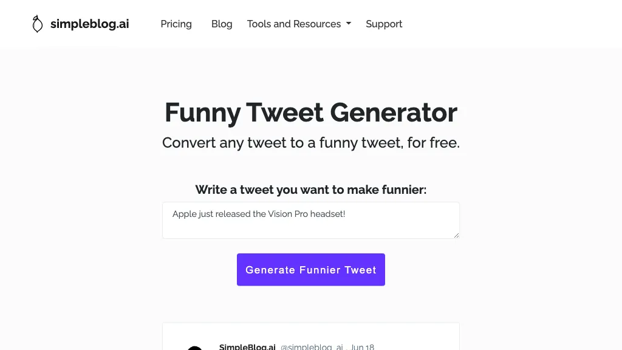Open the Support link
Image resolution: width=622 pixels, height=350 pixels.
[x=384, y=24]
